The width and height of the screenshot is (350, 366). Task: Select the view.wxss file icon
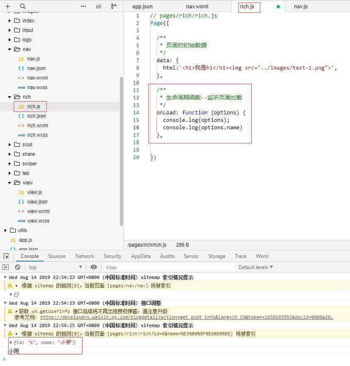[x=22, y=221]
